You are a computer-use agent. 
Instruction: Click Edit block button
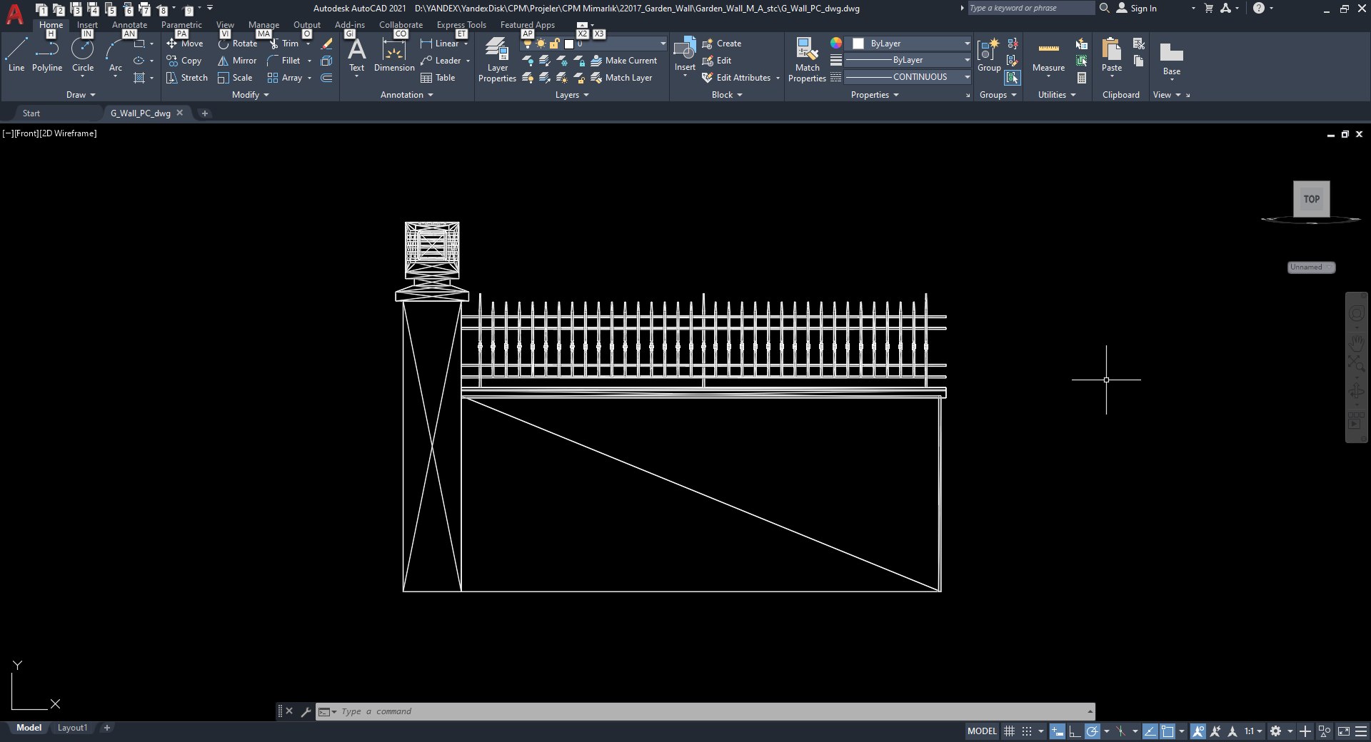pyautogui.click(x=716, y=61)
